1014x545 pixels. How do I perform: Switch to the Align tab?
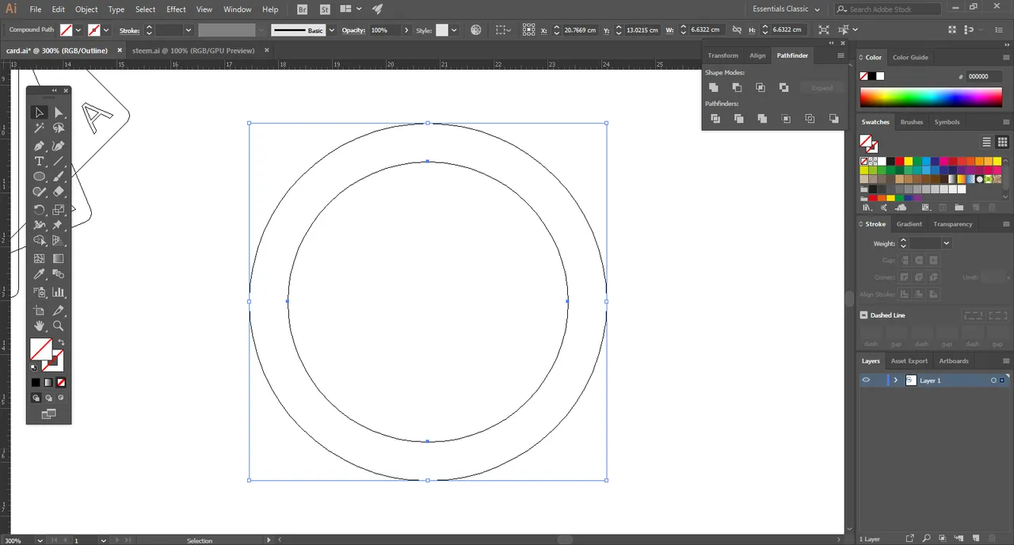pyautogui.click(x=758, y=55)
